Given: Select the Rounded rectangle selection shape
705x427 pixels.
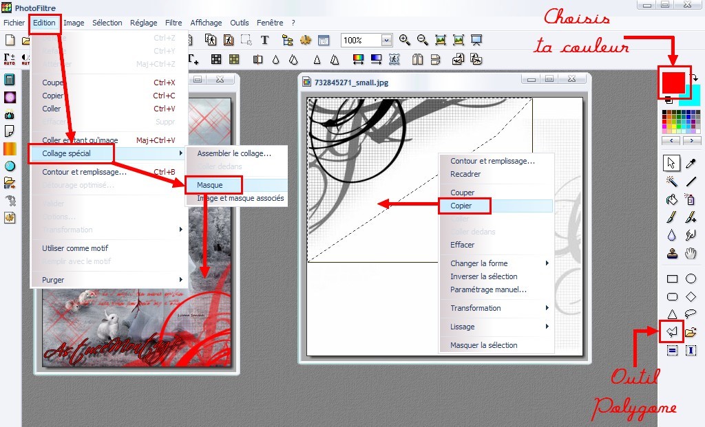Looking at the screenshot, I should (672, 296).
